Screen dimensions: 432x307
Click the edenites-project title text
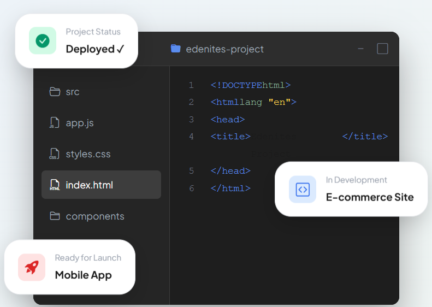tap(224, 49)
